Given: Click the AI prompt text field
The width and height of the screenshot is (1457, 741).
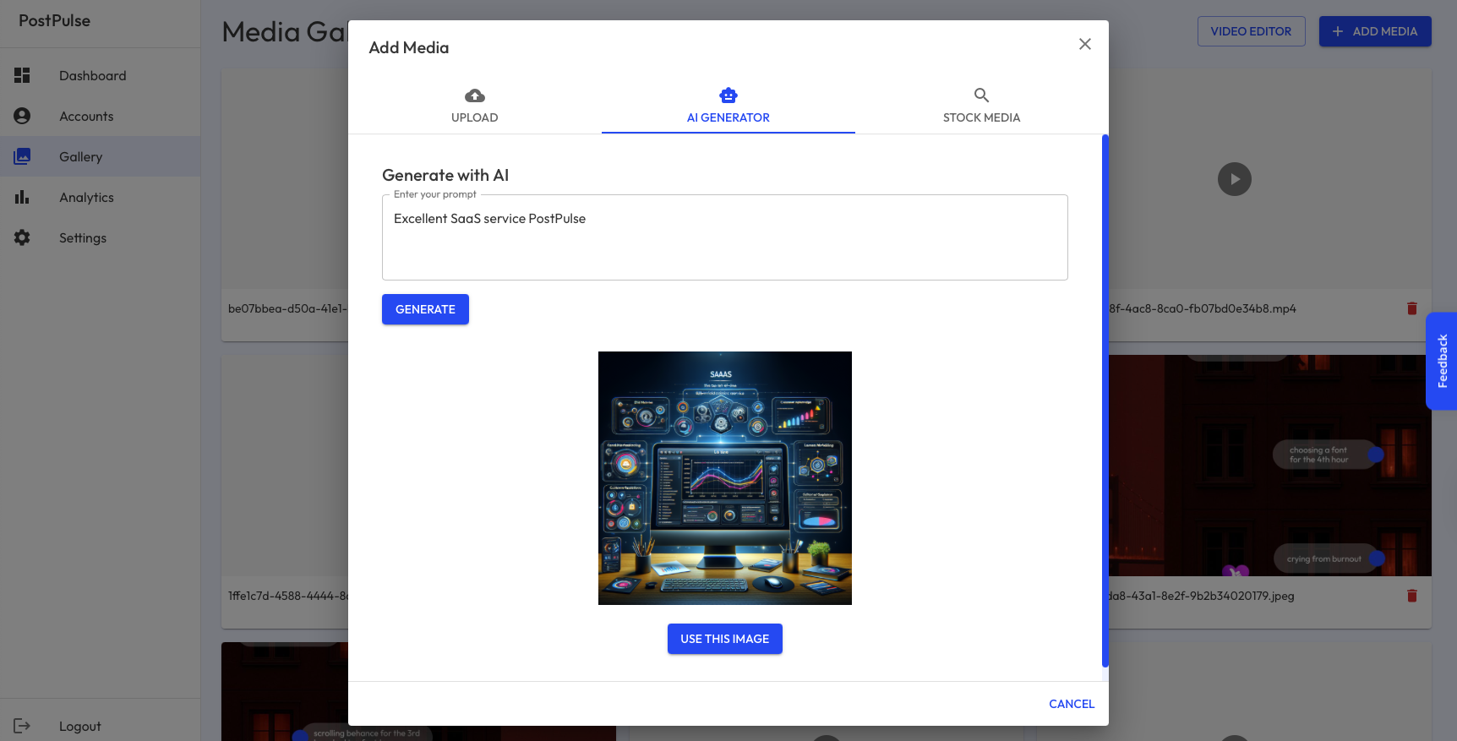Looking at the screenshot, I should pos(725,237).
